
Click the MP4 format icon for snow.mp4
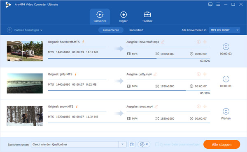(129, 118)
